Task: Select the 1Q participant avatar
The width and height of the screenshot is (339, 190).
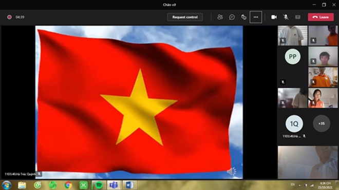Action: (x=294, y=123)
